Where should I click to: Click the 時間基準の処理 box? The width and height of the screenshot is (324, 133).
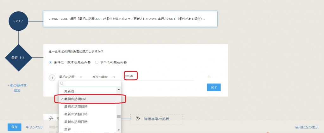[x=157, y=119]
